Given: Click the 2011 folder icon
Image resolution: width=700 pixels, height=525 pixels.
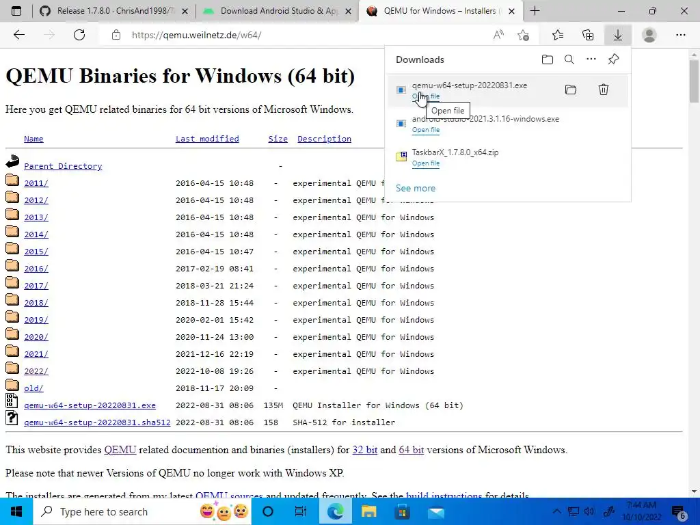Looking at the screenshot, I should click(12, 180).
